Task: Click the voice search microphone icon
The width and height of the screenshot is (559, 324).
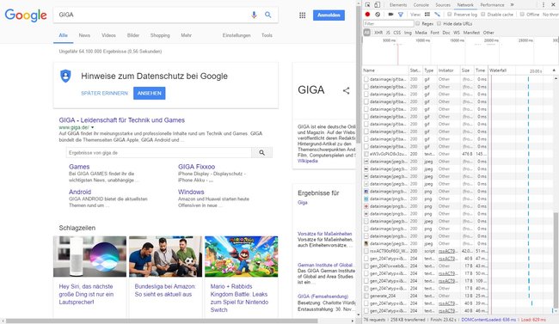Action: (x=254, y=15)
